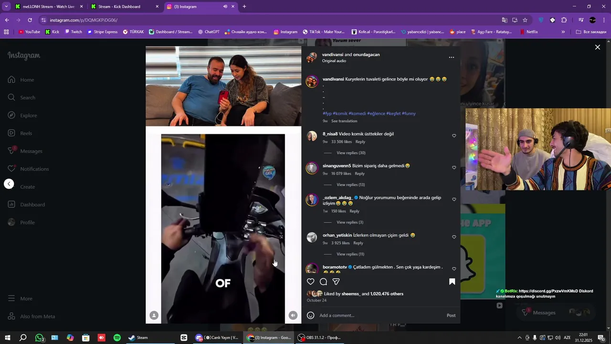
Task: Open Reels in Instagram sidebar
Action: pyautogui.click(x=20, y=133)
